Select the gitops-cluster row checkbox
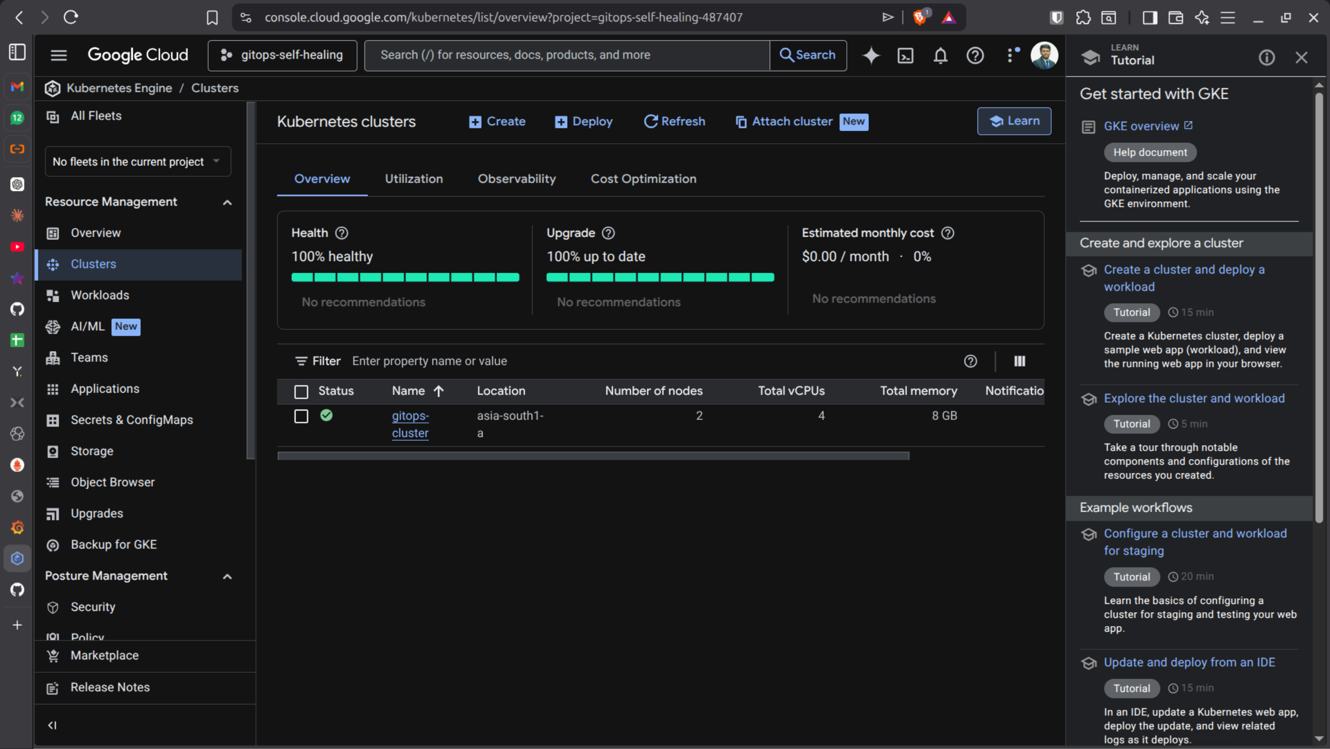This screenshot has height=749, width=1330. click(301, 416)
